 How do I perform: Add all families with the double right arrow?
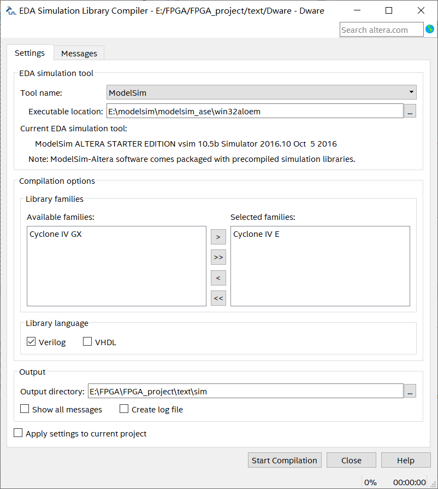click(x=218, y=257)
